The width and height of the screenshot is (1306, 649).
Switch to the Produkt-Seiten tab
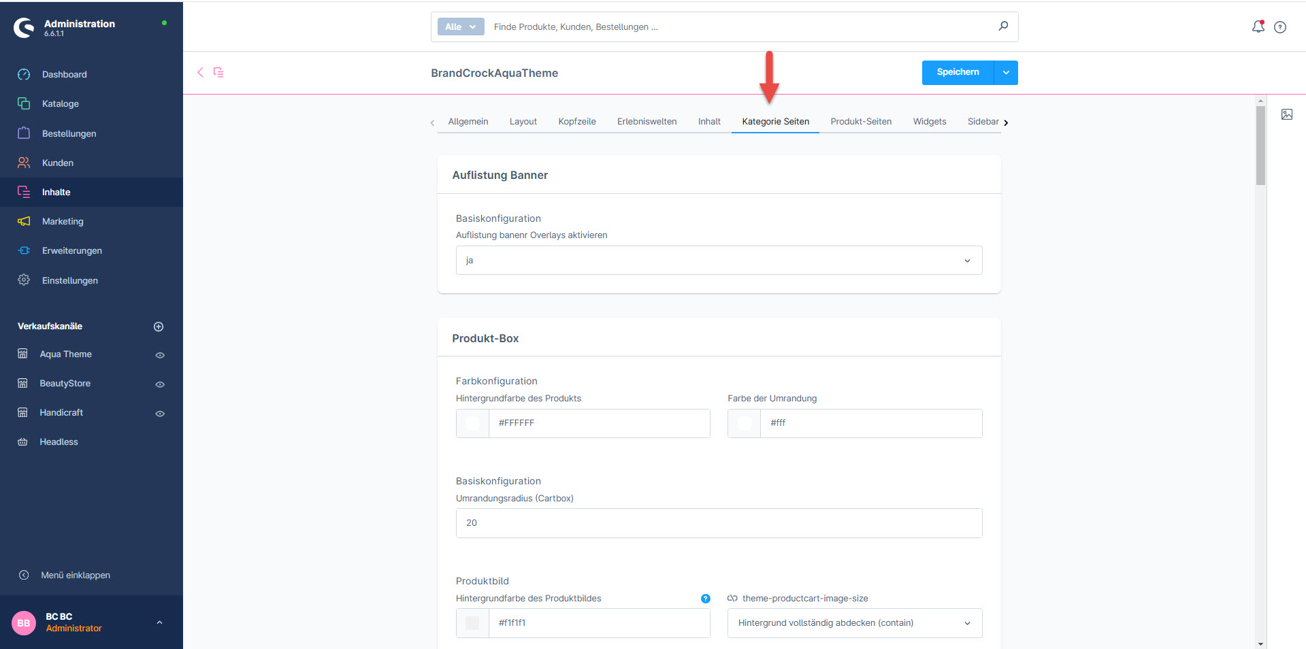point(860,122)
